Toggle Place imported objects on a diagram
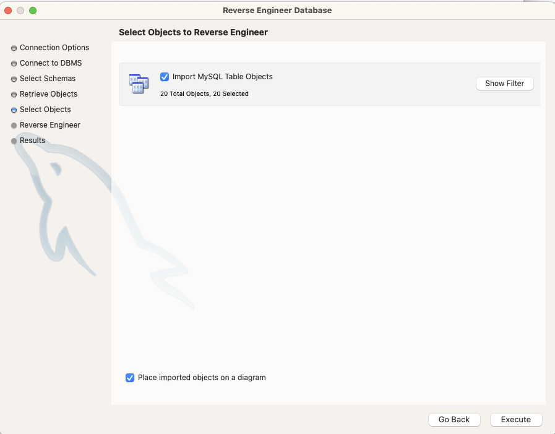This screenshot has height=434, width=555. point(130,378)
